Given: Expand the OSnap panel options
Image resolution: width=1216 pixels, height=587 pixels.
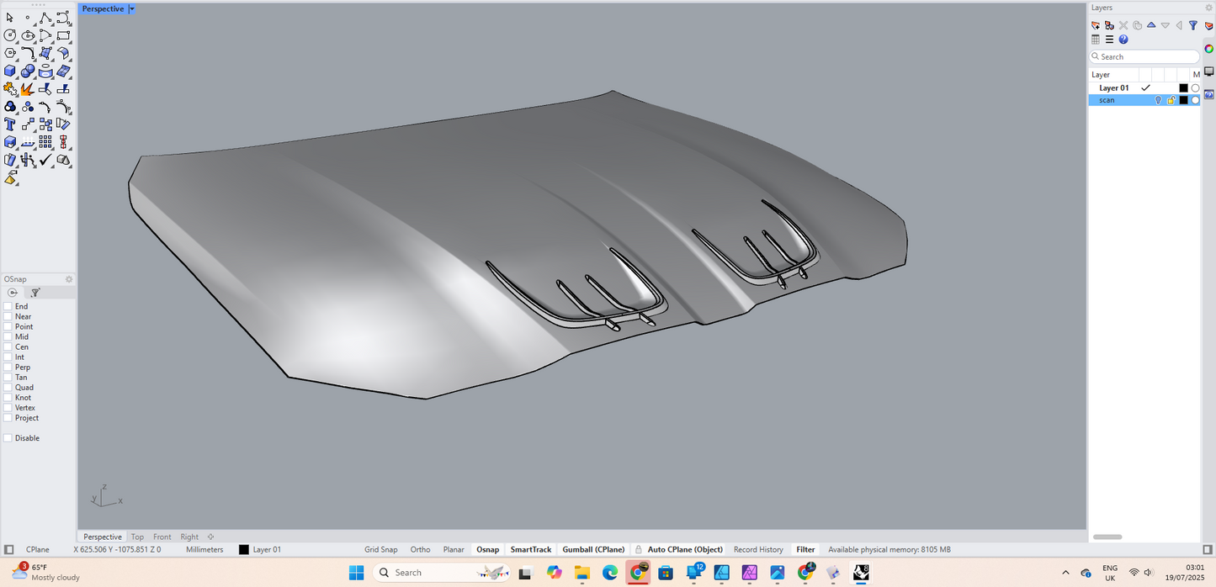Looking at the screenshot, I should click(x=69, y=278).
